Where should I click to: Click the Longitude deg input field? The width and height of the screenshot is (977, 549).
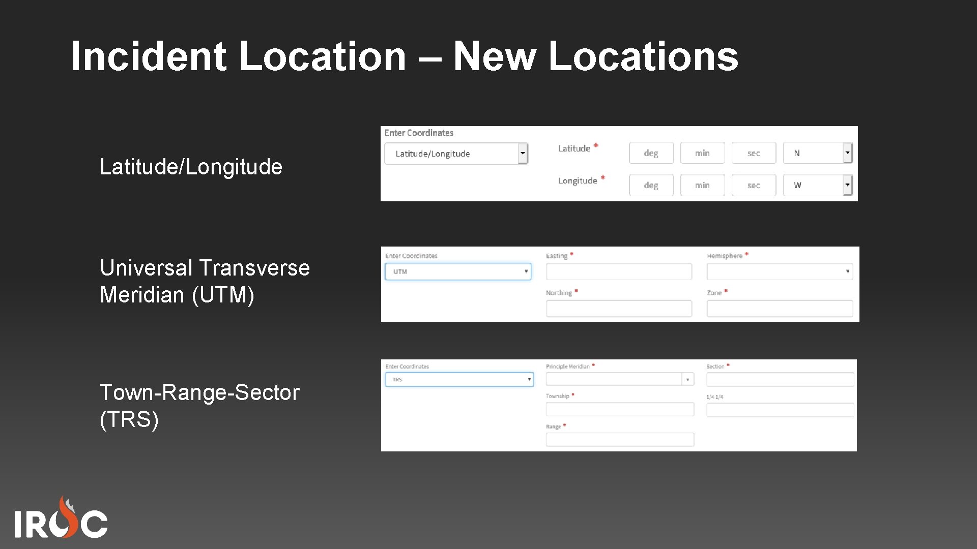(651, 185)
